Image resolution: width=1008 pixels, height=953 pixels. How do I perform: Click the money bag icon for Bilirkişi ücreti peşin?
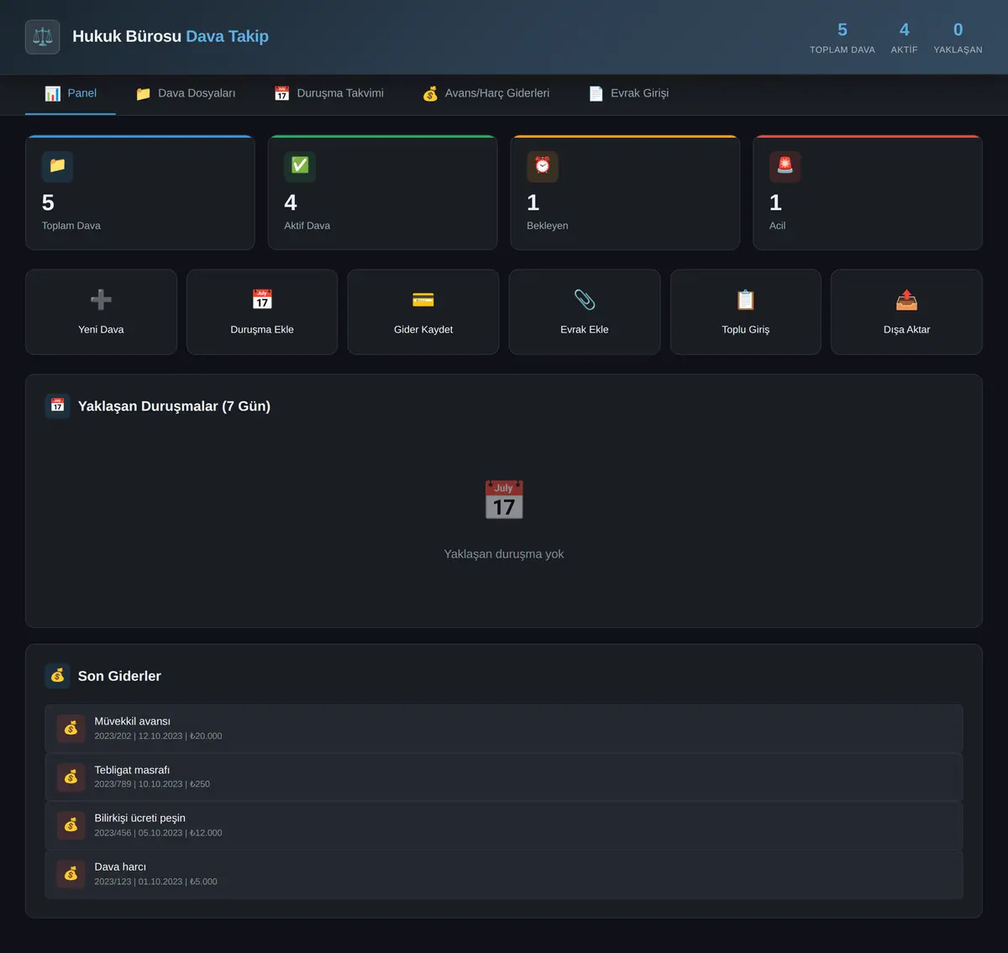(71, 825)
